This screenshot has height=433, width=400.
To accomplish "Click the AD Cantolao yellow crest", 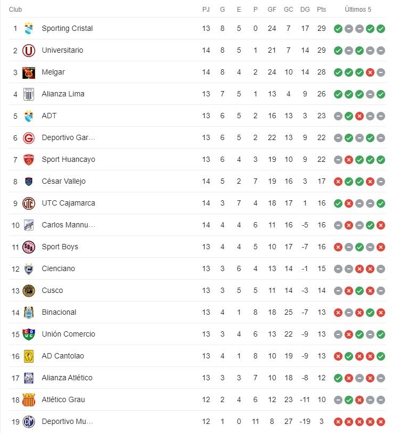I will pos(29,356).
